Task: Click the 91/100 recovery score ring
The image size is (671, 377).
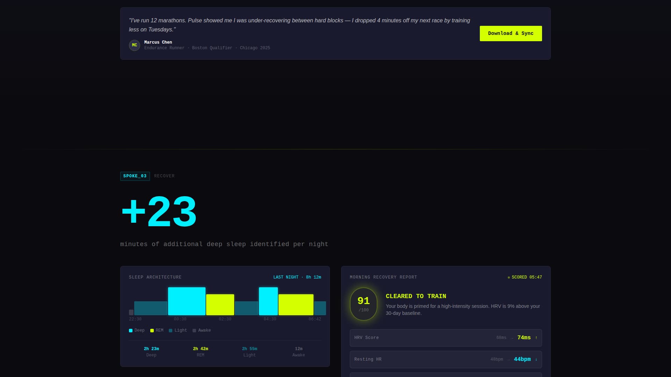Action: 363,304
